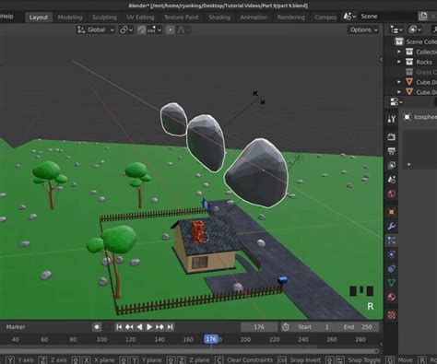Switch to the Shading workspace tab
The width and height of the screenshot is (437, 364).
click(x=219, y=18)
